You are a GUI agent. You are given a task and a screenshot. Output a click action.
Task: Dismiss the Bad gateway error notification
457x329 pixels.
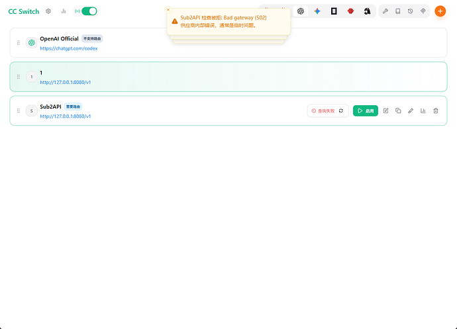168,10
